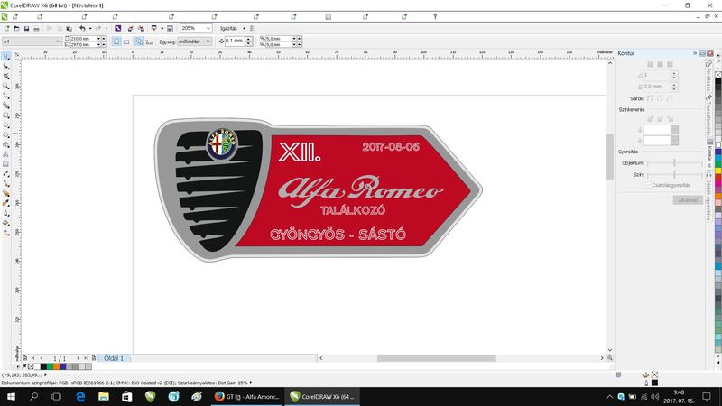Screen dimensions: 722x406
Task: Choose the inside contour option
Action: tap(660, 64)
